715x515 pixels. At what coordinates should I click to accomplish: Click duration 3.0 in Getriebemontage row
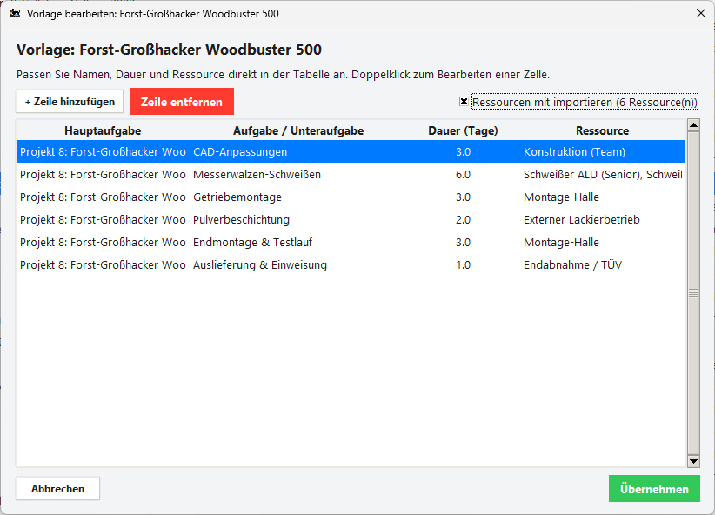[464, 197]
